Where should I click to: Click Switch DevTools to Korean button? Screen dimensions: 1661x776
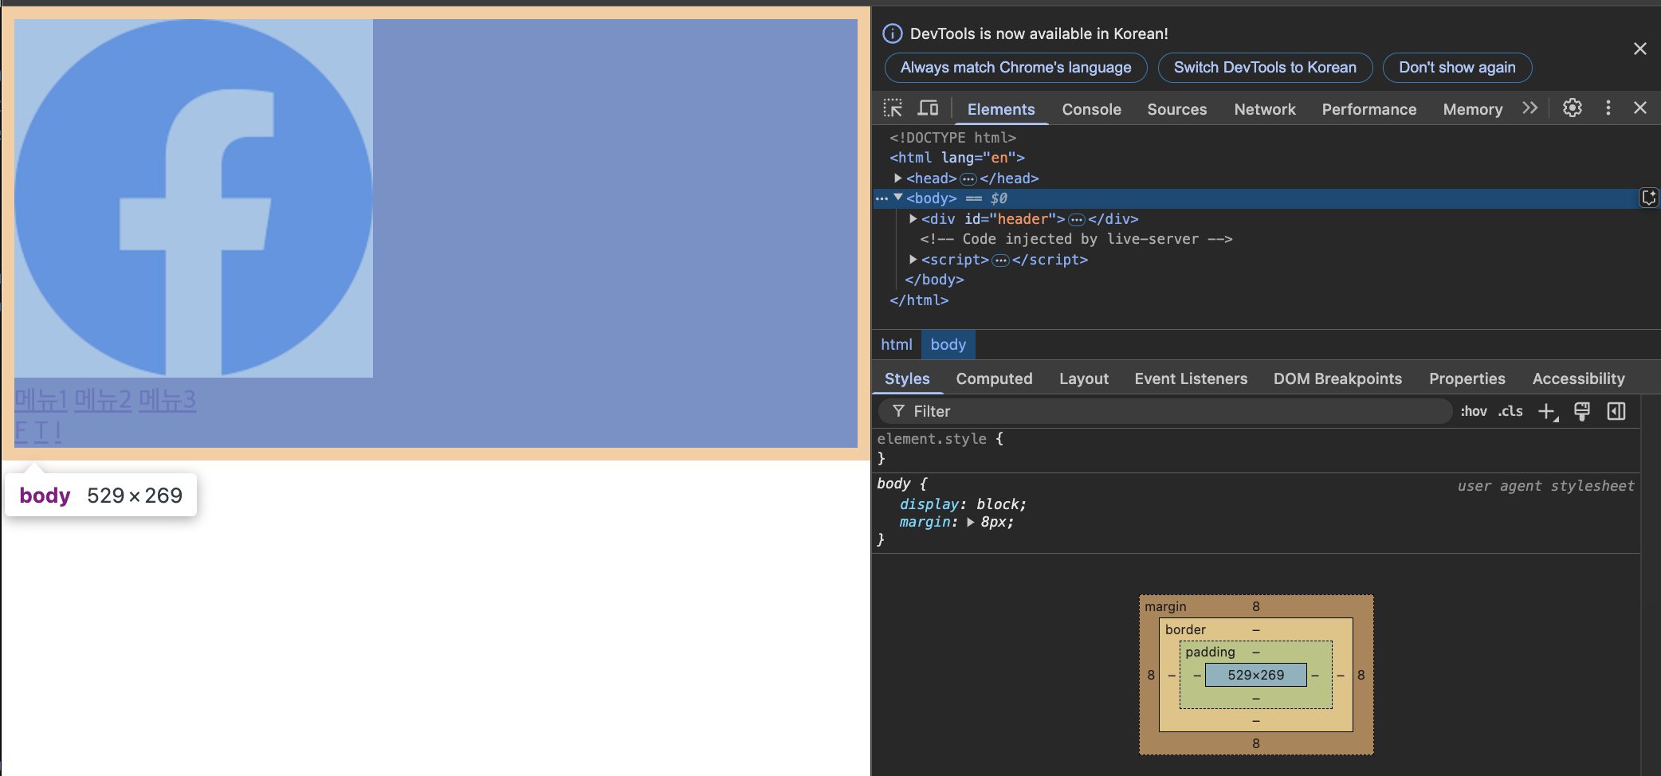coord(1265,68)
